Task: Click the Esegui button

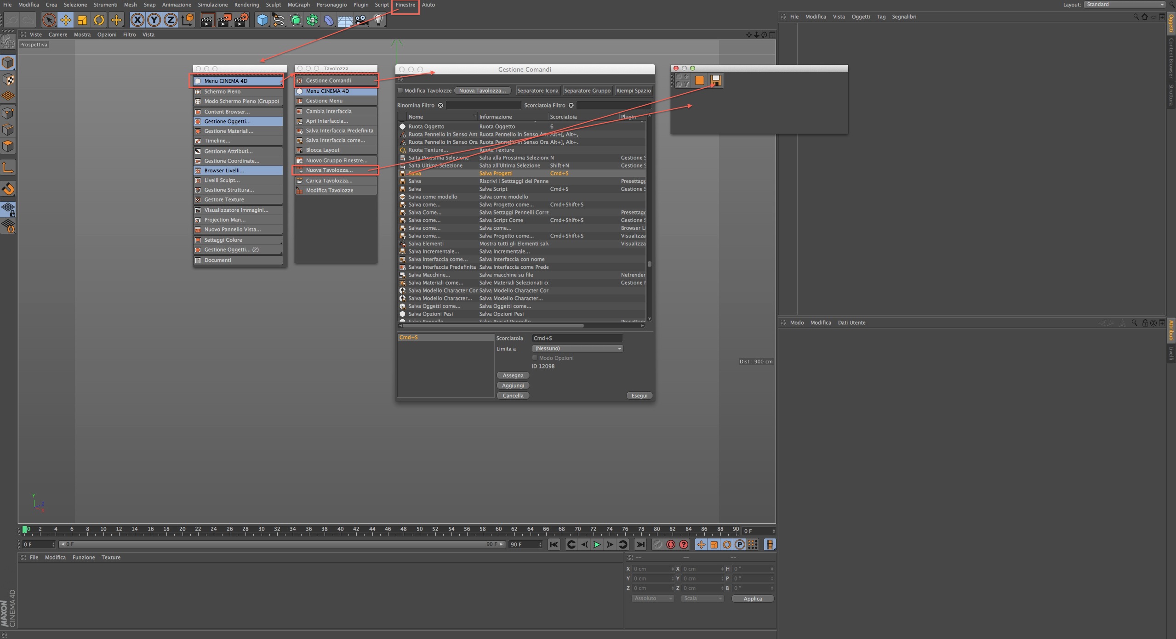Action: [639, 396]
